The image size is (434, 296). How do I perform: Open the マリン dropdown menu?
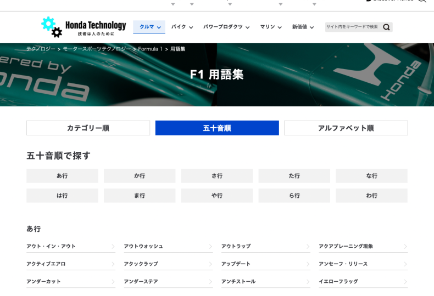[270, 27]
